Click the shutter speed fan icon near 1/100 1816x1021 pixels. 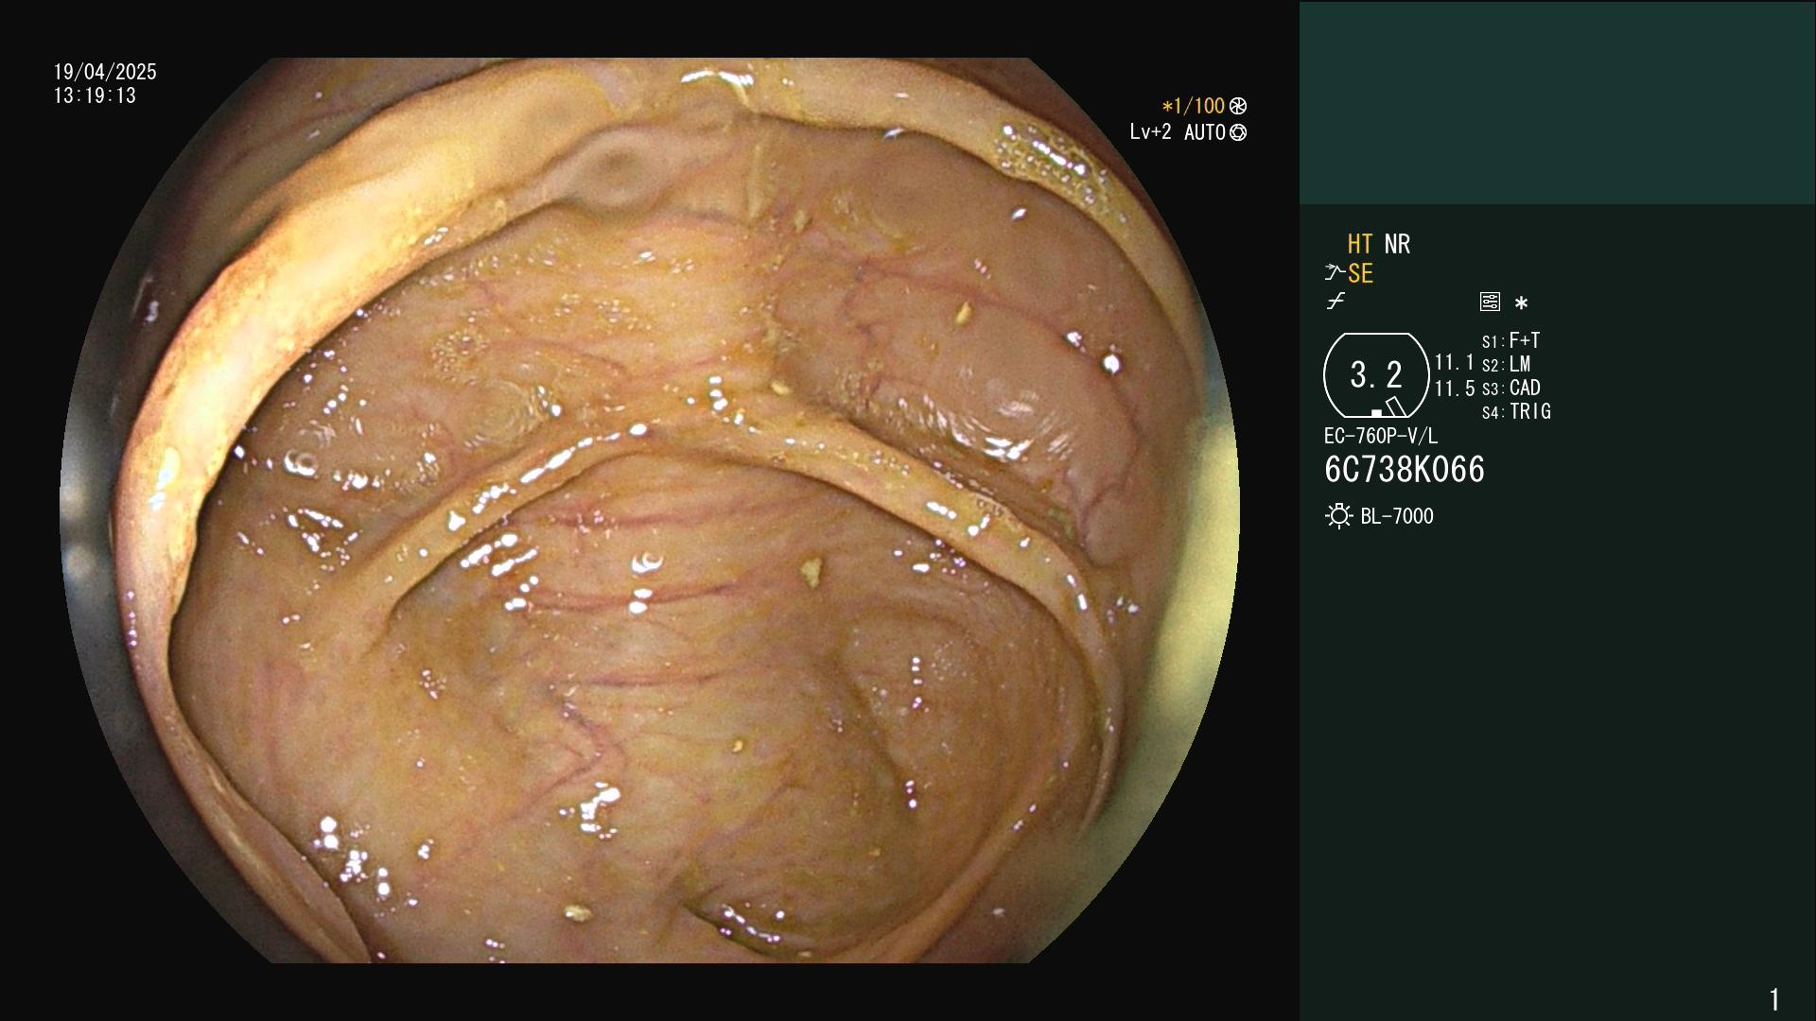pyautogui.click(x=1238, y=107)
